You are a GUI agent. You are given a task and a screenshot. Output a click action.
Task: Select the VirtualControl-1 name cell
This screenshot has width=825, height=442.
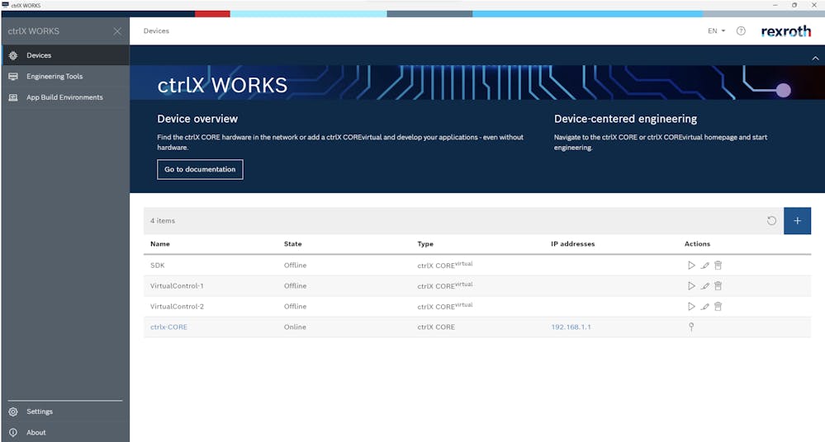[x=177, y=286]
